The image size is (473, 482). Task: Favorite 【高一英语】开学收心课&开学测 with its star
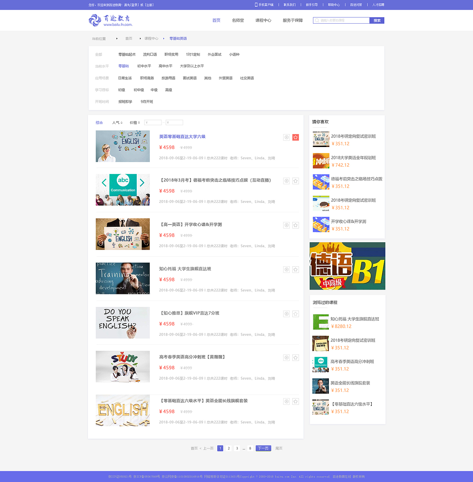click(x=296, y=225)
